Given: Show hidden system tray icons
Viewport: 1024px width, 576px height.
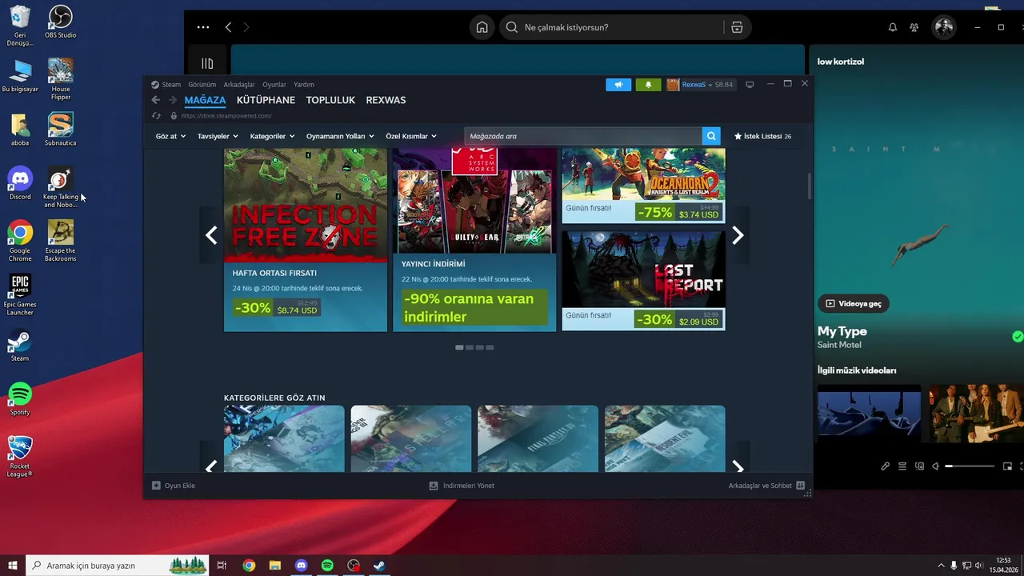Looking at the screenshot, I should coord(941,566).
